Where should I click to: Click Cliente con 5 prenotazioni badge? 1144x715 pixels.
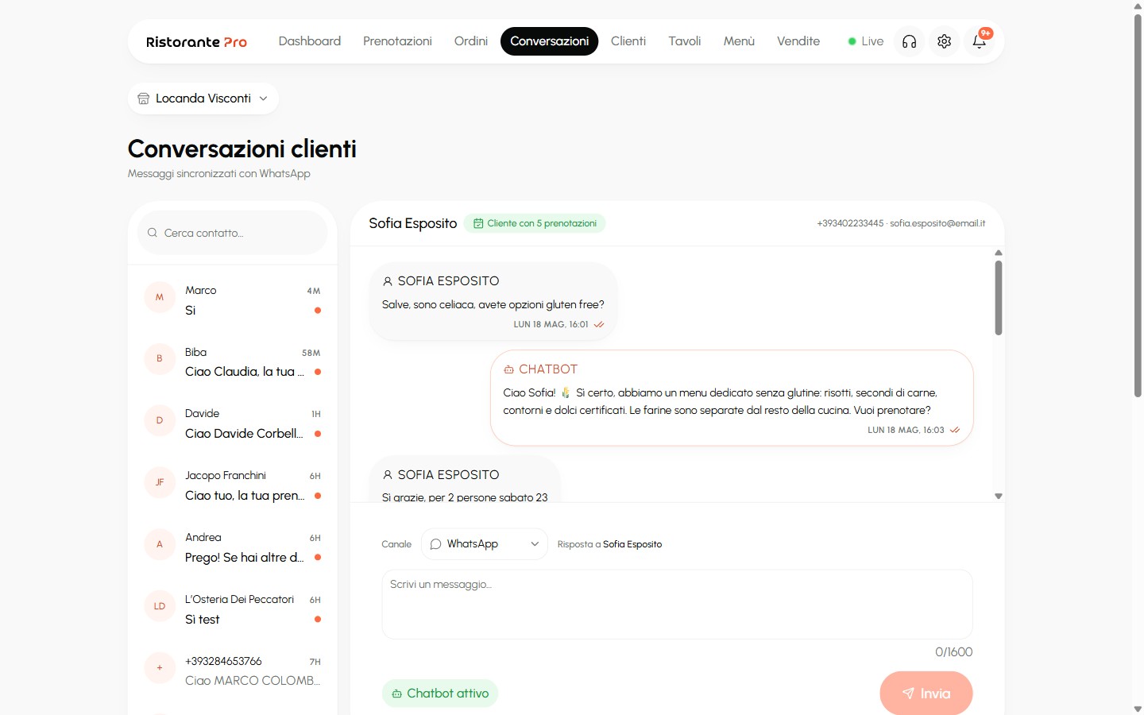click(535, 223)
